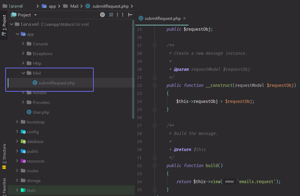The width and height of the screenshot is (300, 196).
Task: Click the fold marker beside the __construct function
Action: tap(155, 85)
